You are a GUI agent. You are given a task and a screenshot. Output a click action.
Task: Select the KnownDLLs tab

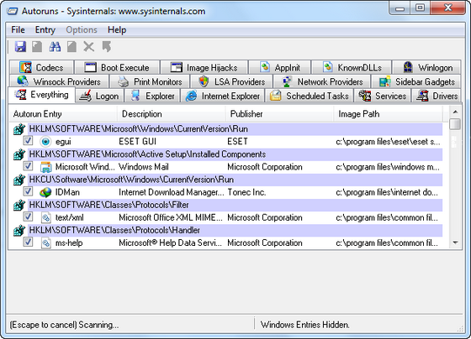[x=352, y=67]
